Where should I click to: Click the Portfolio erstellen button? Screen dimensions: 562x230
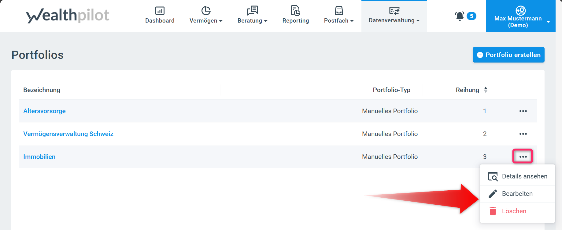(x=508, y=55)
